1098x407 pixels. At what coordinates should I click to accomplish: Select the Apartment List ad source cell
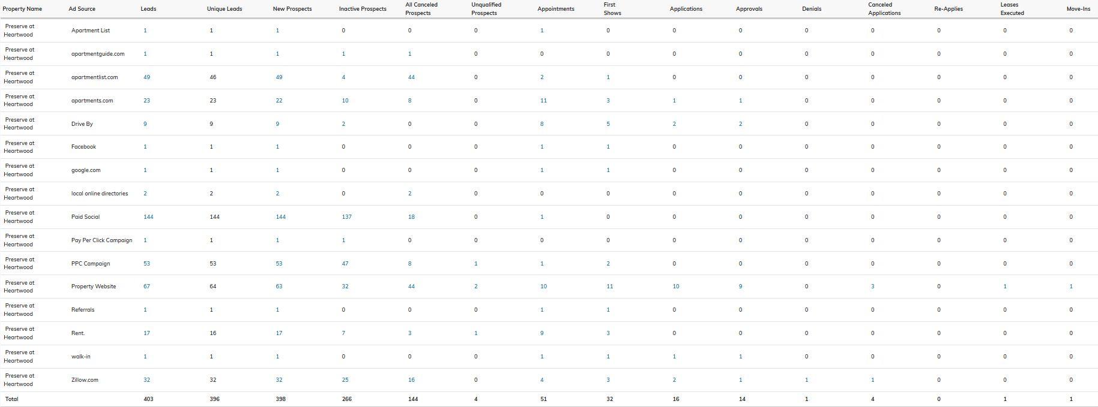tap(91, 31)
